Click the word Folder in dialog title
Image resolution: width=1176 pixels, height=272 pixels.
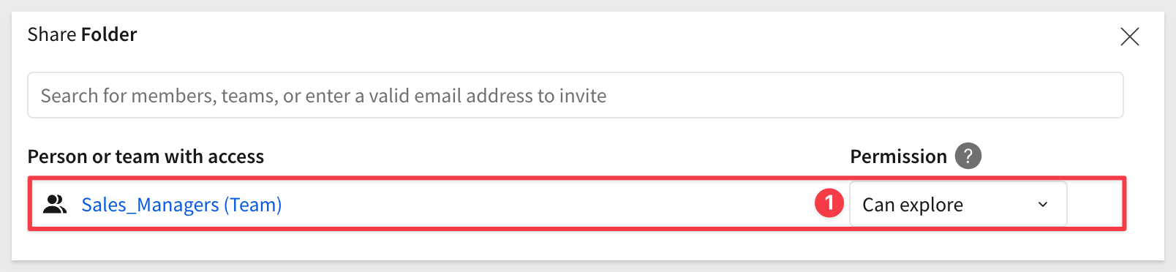109,34
